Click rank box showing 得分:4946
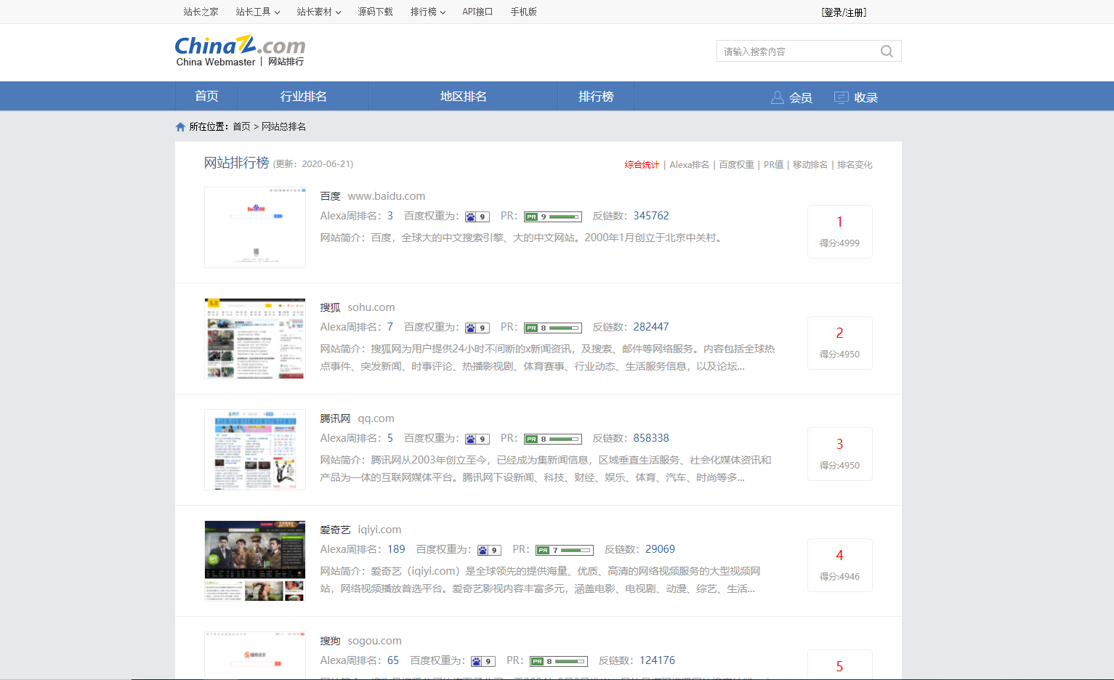Image resolution: width=1114 pixels, height=680 pixels. (840, 565)
